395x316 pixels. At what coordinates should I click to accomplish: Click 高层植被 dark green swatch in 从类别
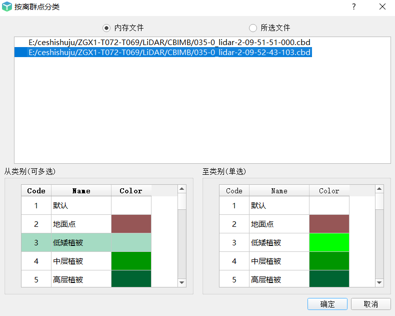tap(131, 279)
